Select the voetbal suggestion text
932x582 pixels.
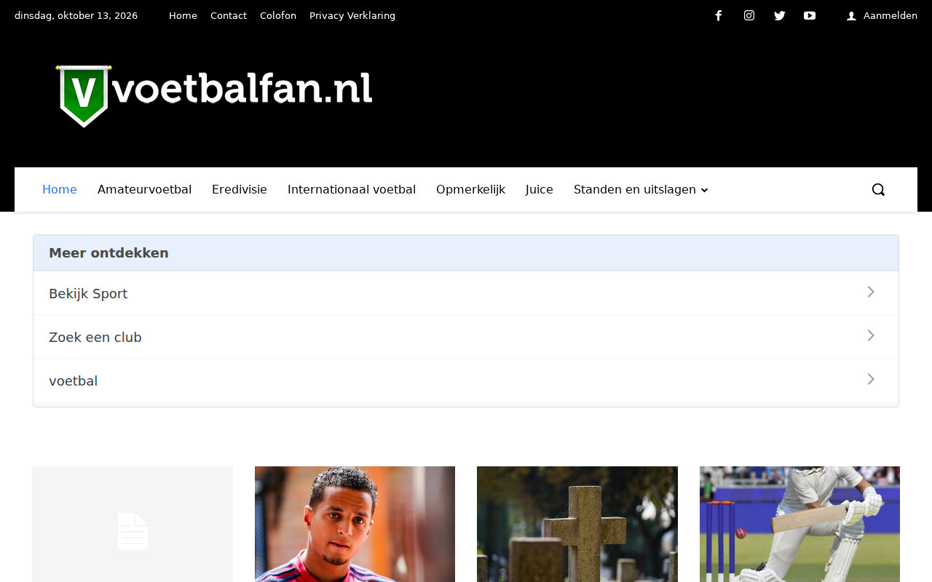tap(73, 381)
